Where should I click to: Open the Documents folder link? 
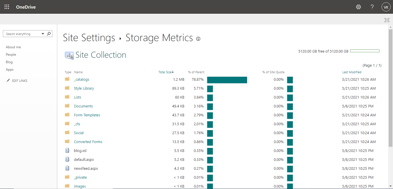[83, 106]
